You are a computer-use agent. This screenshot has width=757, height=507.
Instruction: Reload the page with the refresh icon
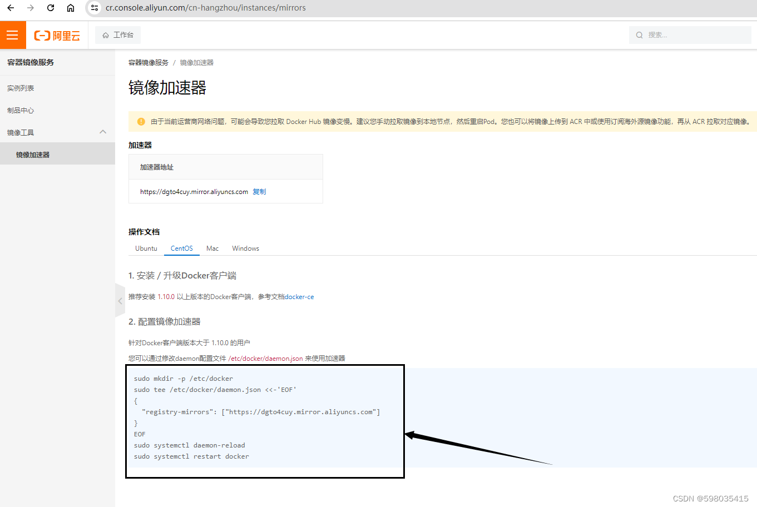pos(51,8)
